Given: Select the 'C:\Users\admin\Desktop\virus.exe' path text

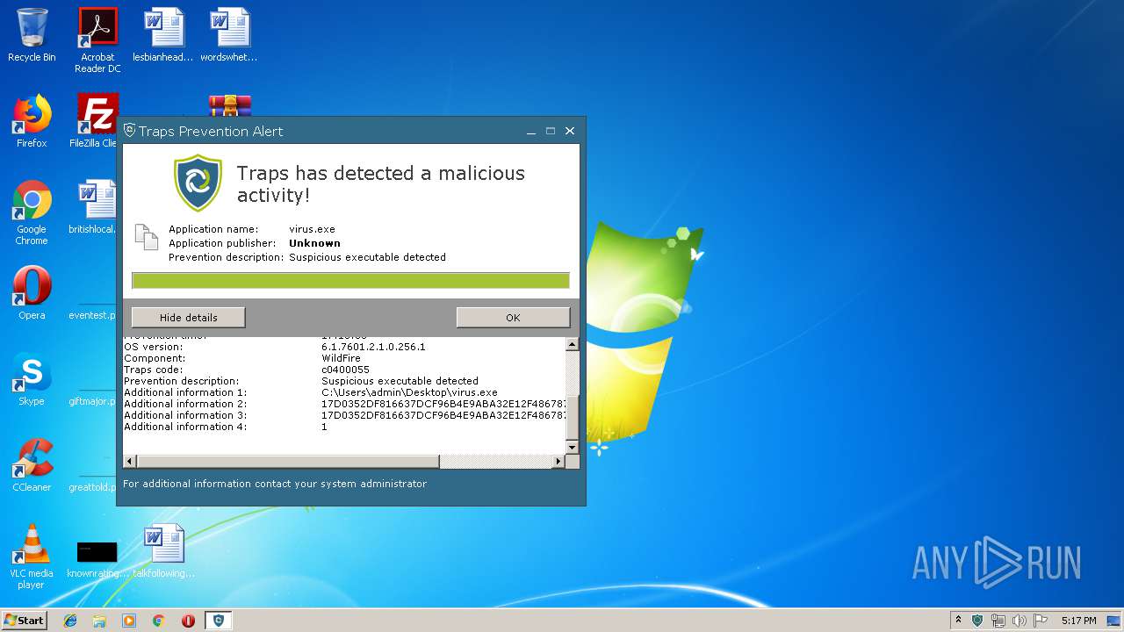Looking at the screenshot, I should point(409,392).
